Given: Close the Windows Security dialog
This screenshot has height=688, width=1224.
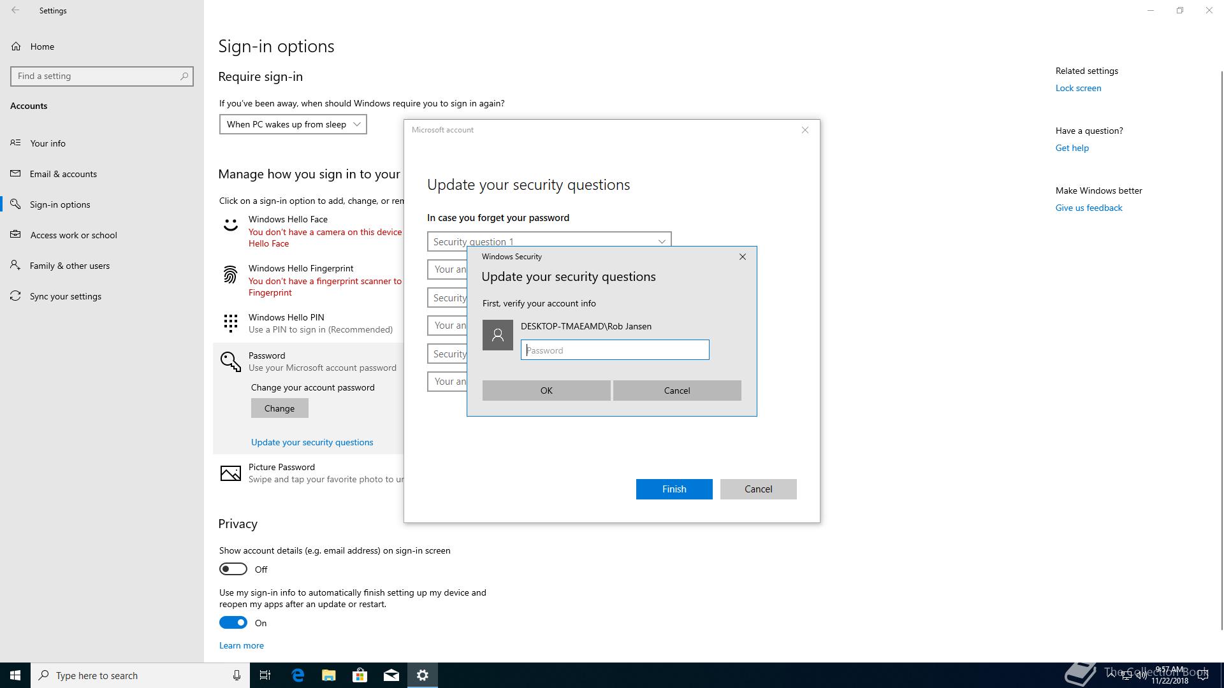Looking at the screenshot, I should point(743,257).
